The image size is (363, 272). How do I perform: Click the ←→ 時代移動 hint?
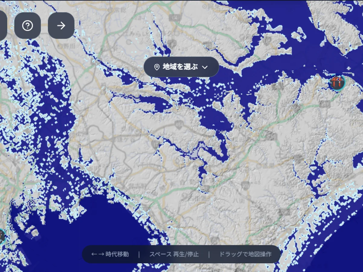click(x=110, y=254)
